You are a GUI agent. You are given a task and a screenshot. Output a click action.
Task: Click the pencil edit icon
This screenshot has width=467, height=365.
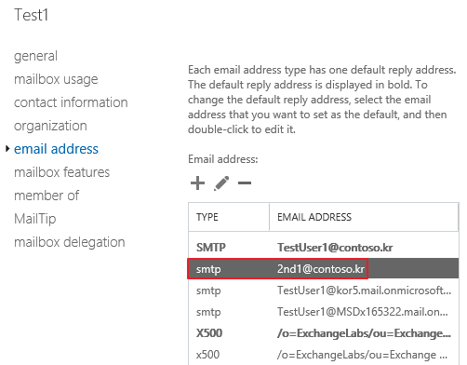tap(221, 183)
